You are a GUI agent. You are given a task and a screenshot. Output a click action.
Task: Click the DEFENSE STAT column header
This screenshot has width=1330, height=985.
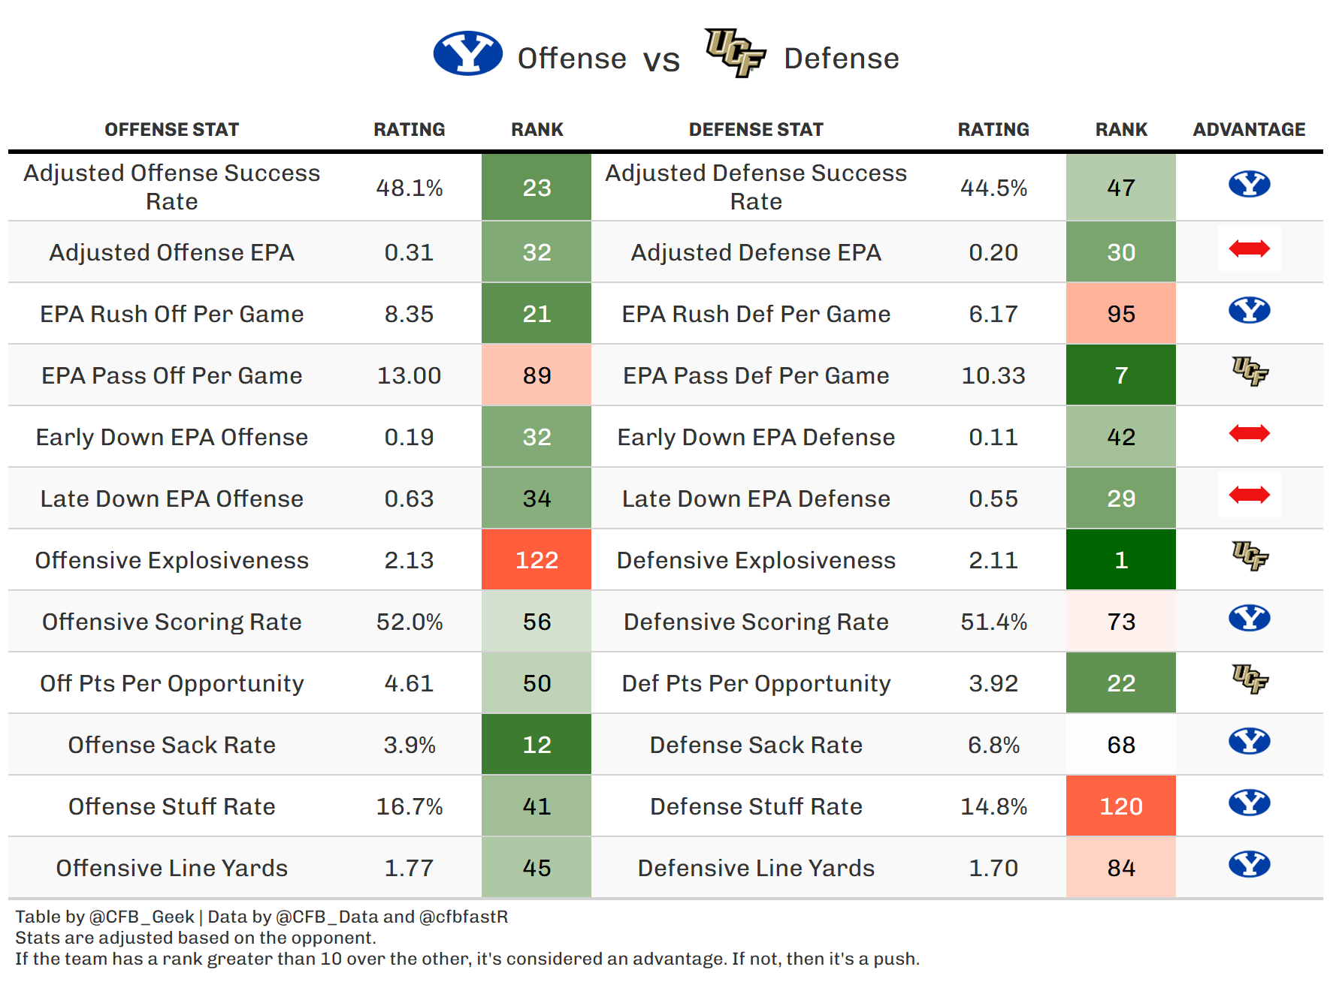[756, 130]
